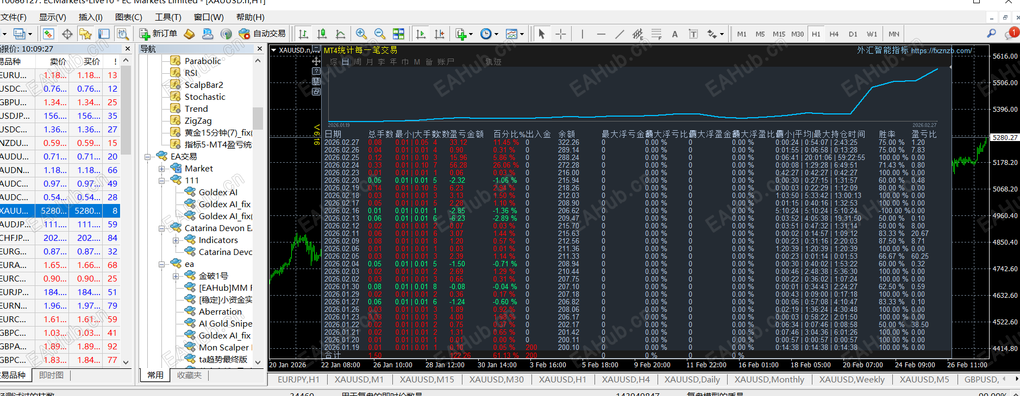Expand the Indicators subfolder node
The width and height of the screenshot is (1020, 396).
point(176,240)
